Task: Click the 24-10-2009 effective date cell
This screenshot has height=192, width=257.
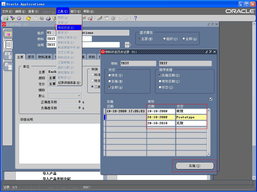Action: click(161, 117)
